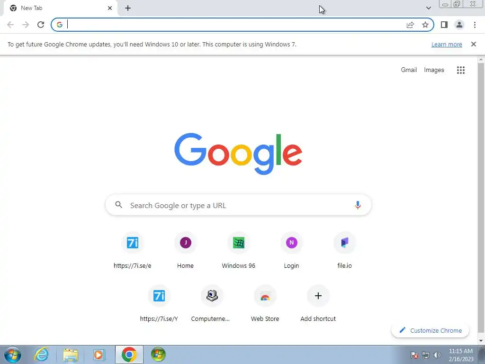Screen dimensions: 485x364
Task: Expand the tab search dropdown arrow
Action: pyautogui.click(x=428, y=8)
